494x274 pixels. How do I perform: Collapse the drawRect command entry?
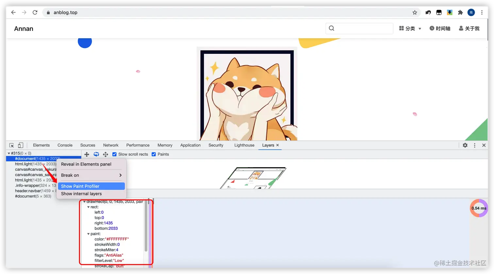click(84, 202)
